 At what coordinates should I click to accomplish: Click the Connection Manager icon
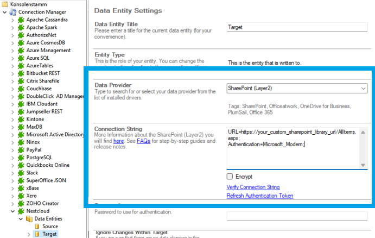(13, 12)
